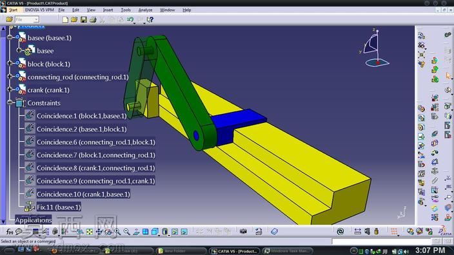The image size is (454, 255).
Task: Click the Measure Inertia weight icon
Action: click(376, 231)
